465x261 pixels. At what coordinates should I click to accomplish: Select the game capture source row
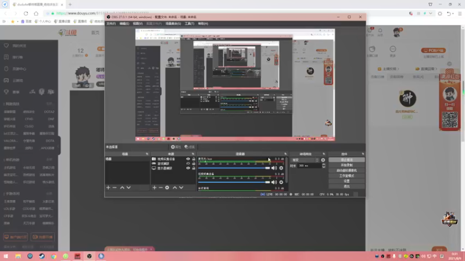point(173,164)
